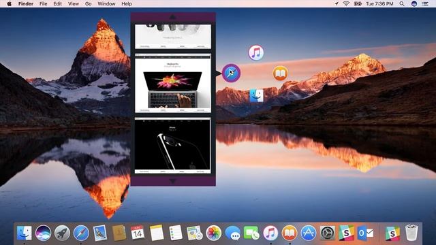Open the Finder menu in menu bar
436x245 pixels.
coord(26,3)
